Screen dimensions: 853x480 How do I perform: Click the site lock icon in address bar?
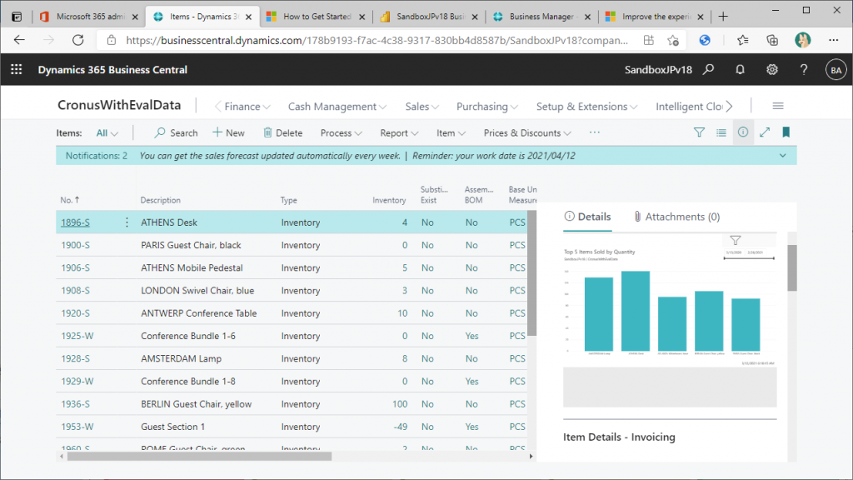coord(112,40)
